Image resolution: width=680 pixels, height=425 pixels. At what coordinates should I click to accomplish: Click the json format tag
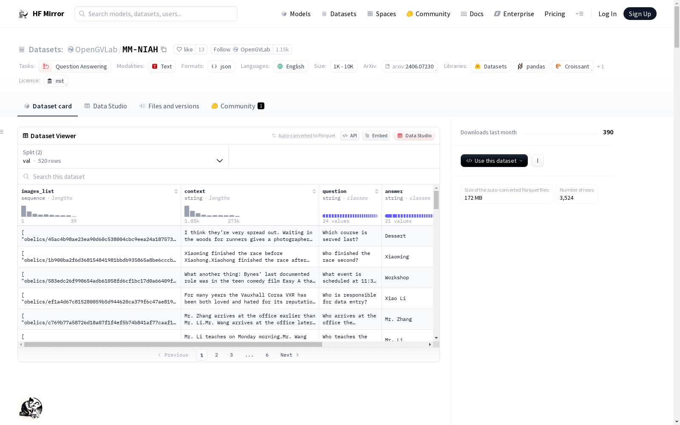[221, 66]
